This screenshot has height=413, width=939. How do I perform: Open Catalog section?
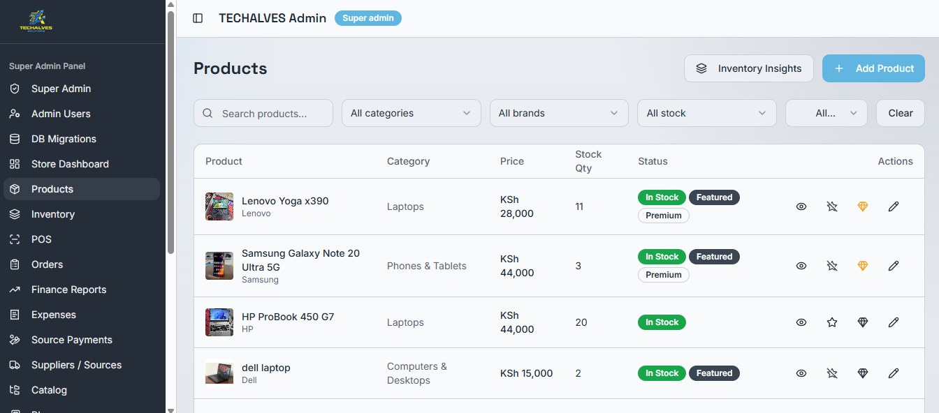tap(81, 390)
